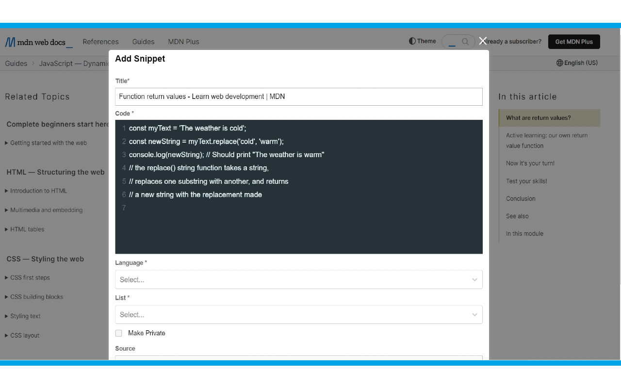
Task: Click line 7 in the code editor
Action: click(291, 208)
